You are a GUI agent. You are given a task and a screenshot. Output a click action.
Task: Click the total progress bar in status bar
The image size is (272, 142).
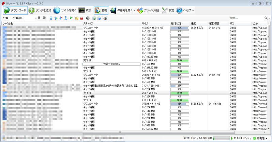point(222,138)
